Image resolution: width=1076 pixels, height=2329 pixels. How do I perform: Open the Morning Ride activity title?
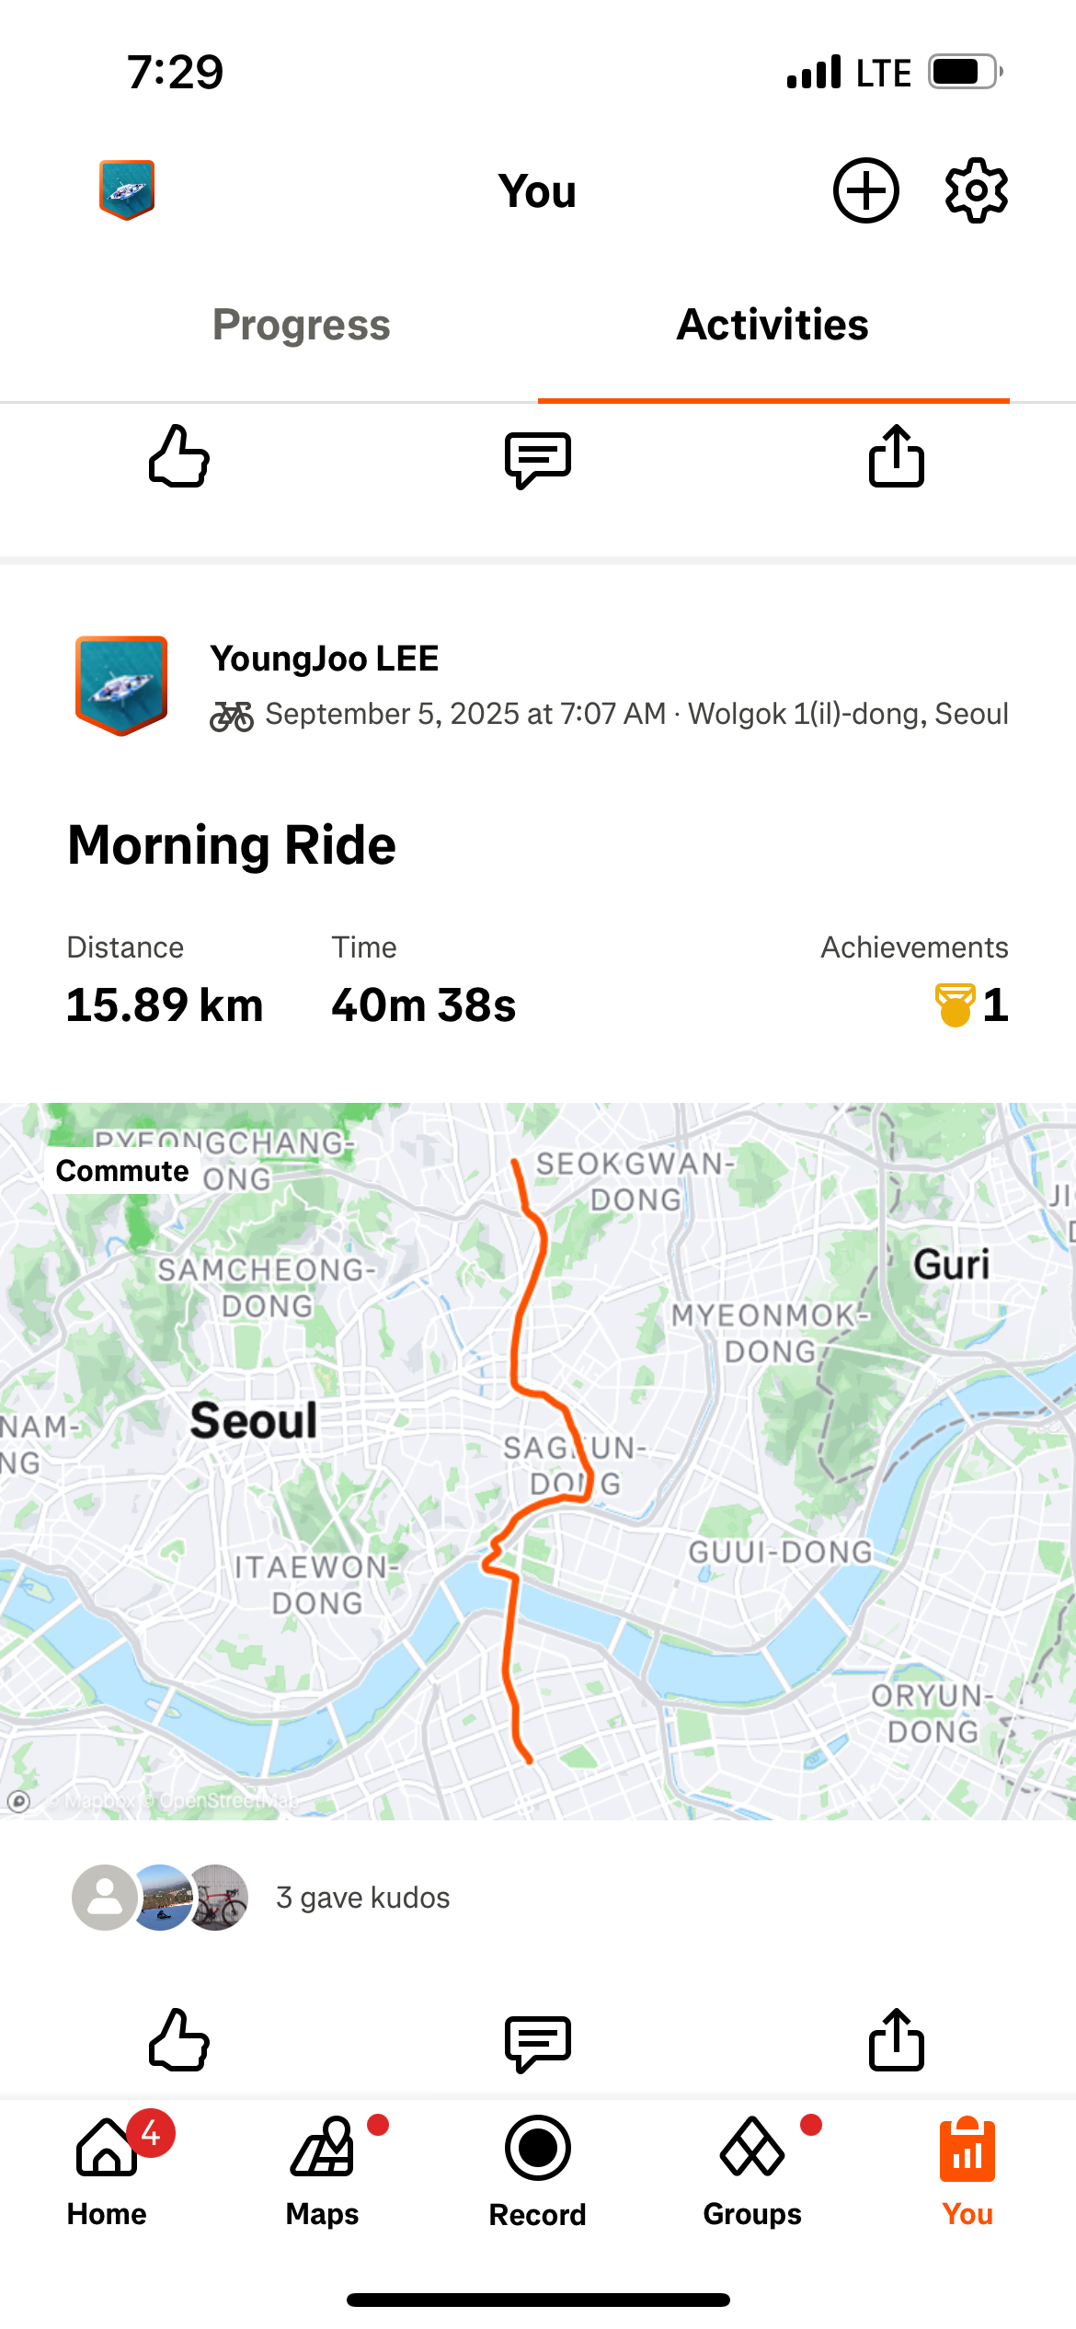pos(232,845)
